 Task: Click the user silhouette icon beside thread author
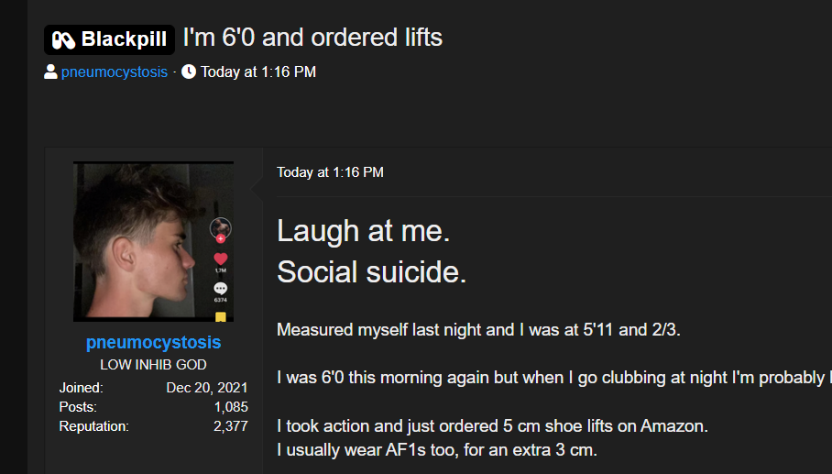click(x=51, y=72)
